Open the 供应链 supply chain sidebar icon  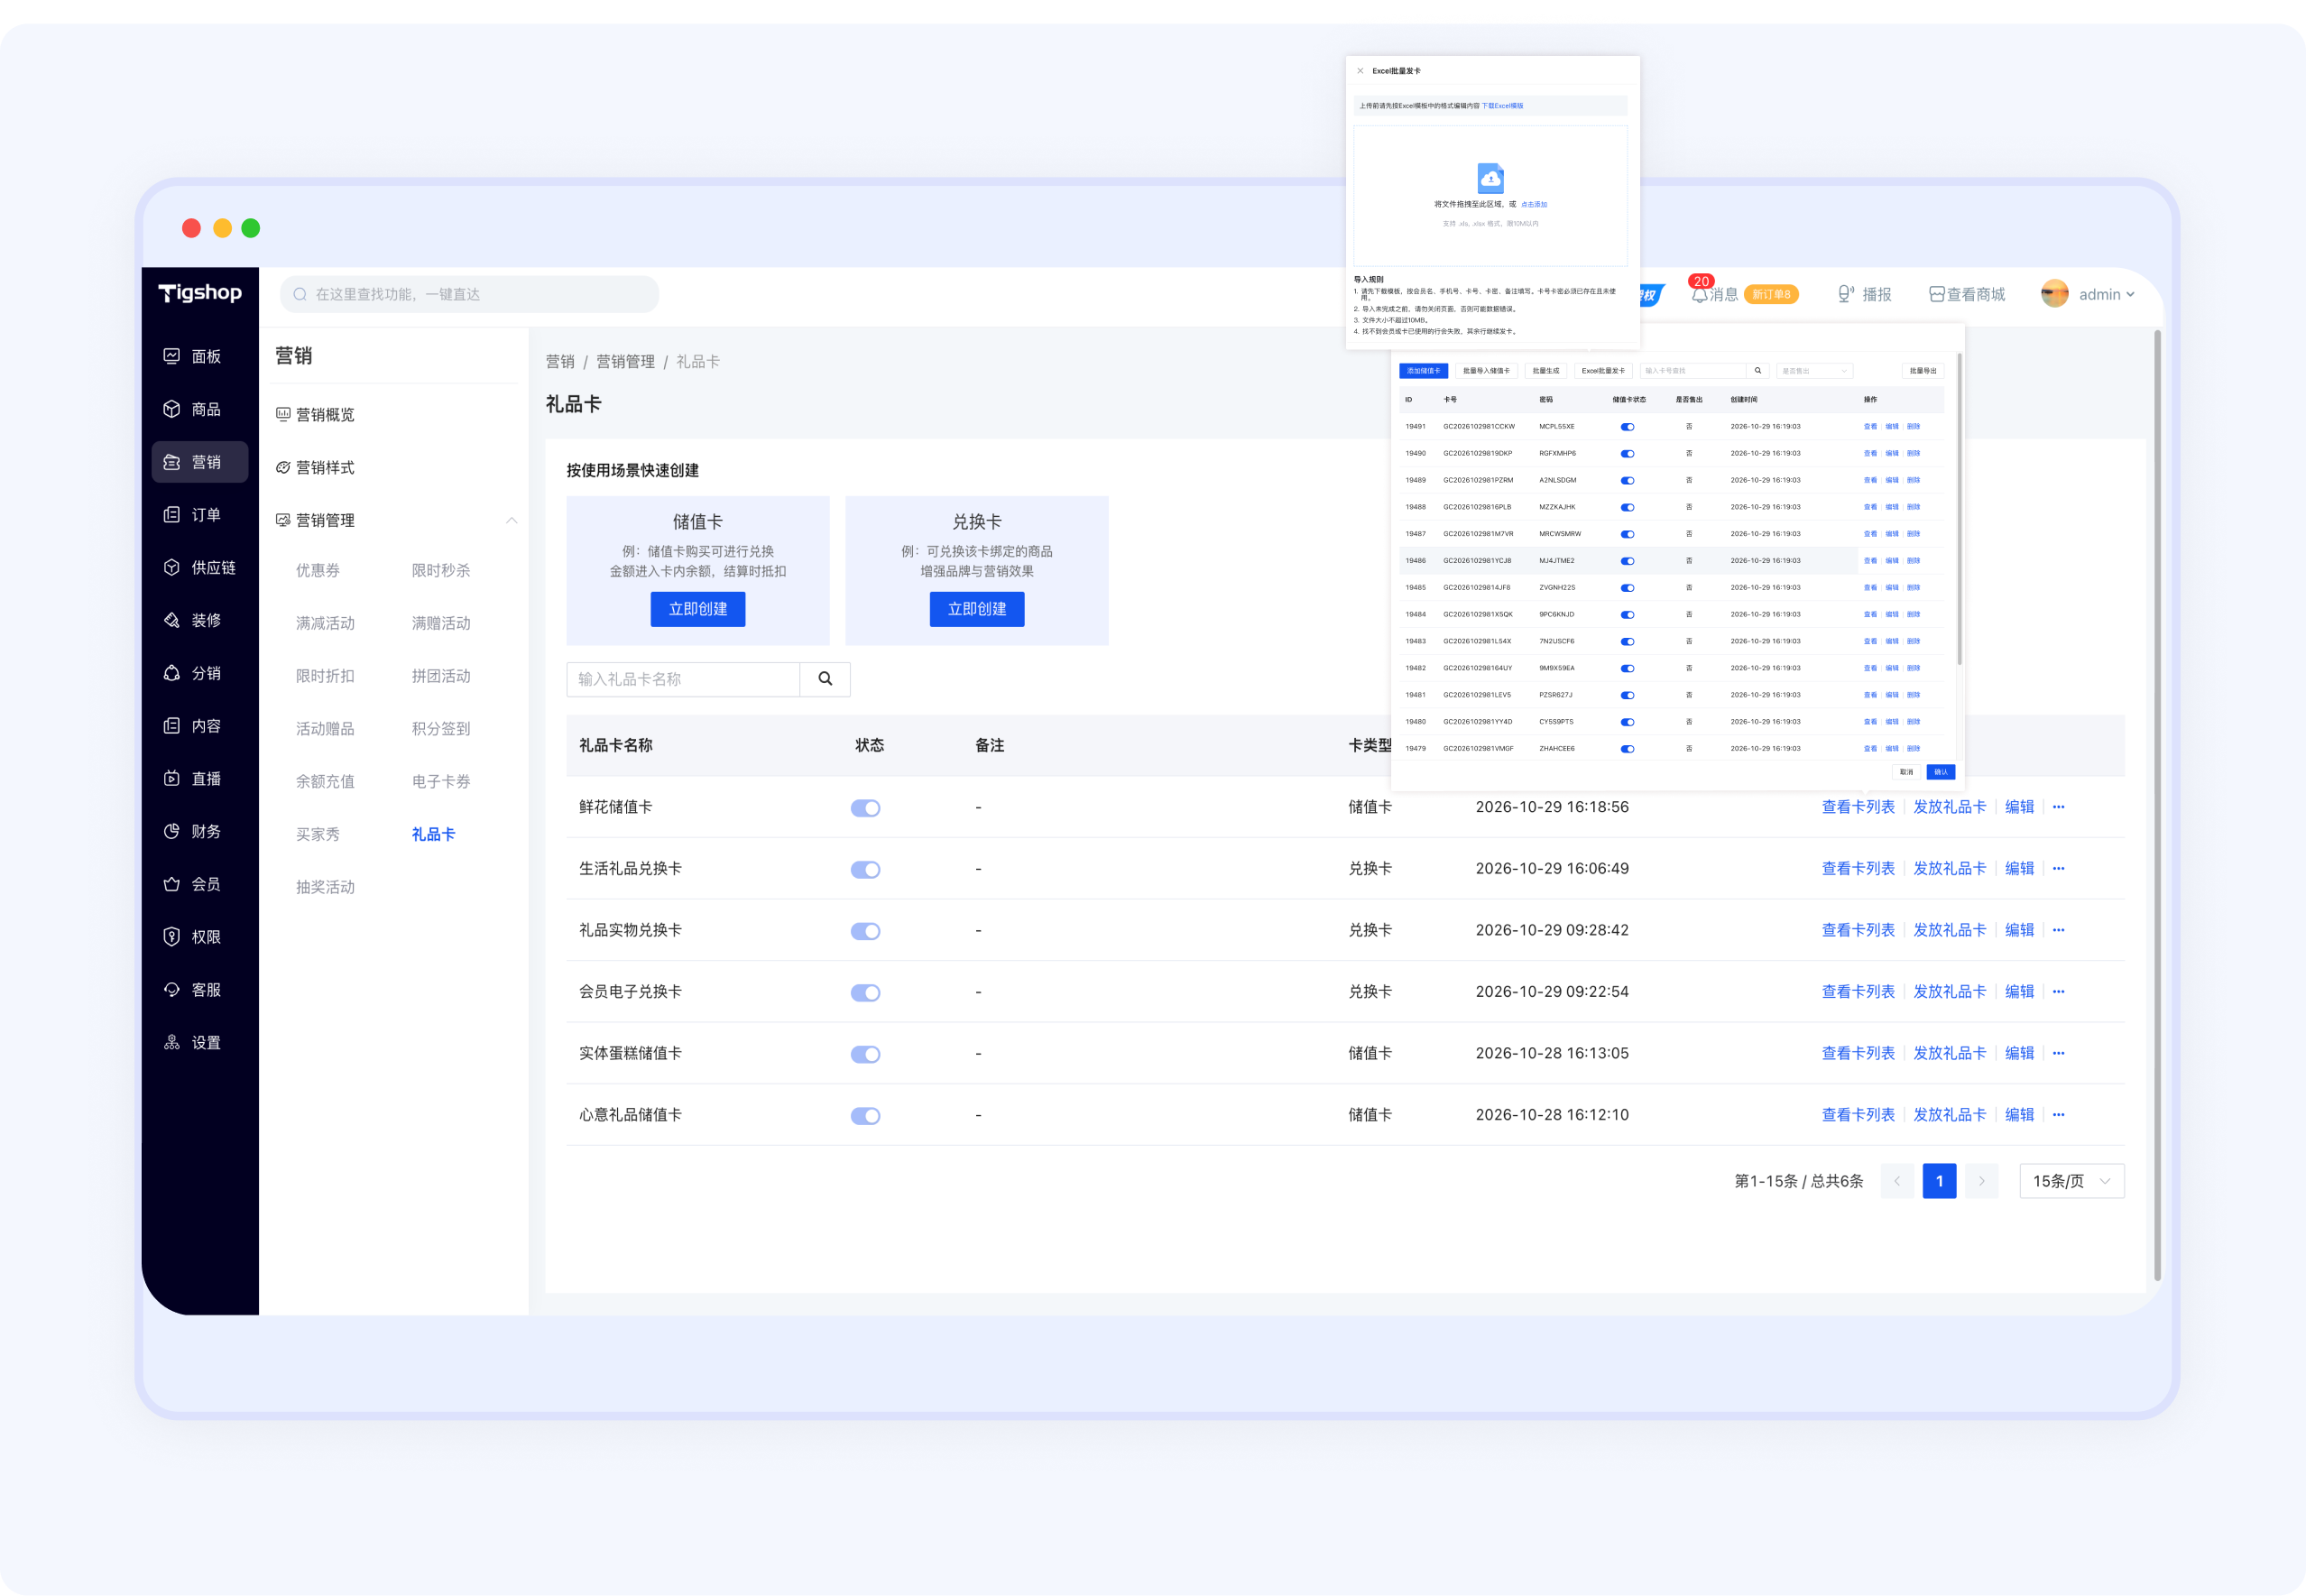tap(172, 567)
